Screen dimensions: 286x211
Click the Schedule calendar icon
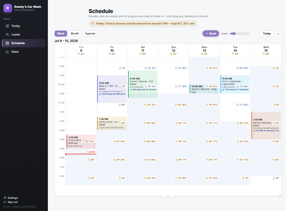[7, 43]
